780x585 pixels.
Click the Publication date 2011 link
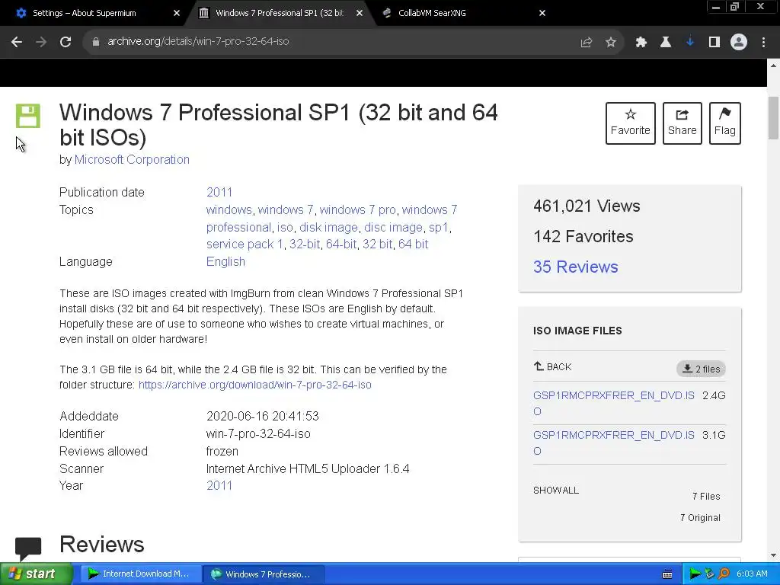tap(219, 192)
